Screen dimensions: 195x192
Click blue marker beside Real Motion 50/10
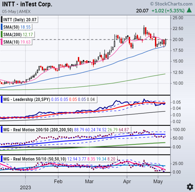click(x=1, y=159)
